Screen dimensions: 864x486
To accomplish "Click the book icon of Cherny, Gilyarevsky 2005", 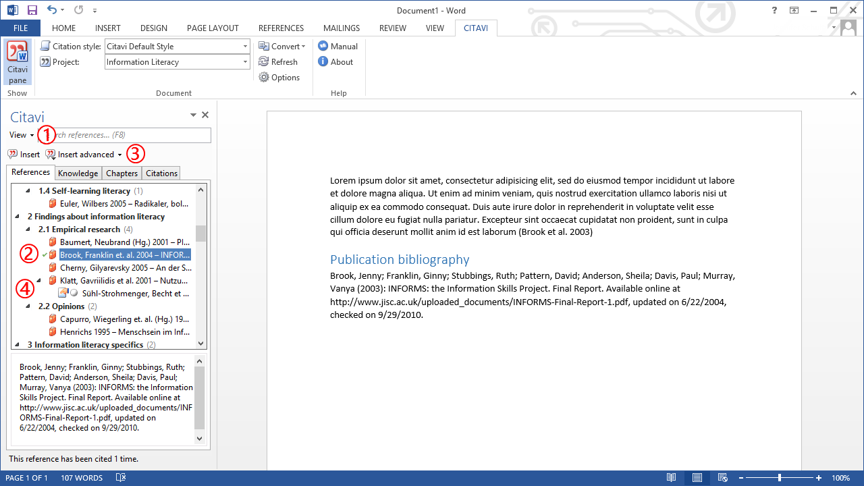I will coord(53,268).
